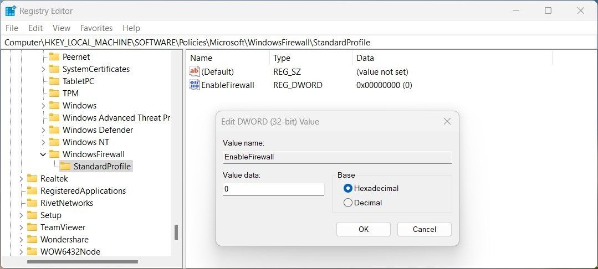Select the Windows key folder icon
This screenshot has width=598, height=269.
click(54, 106)
